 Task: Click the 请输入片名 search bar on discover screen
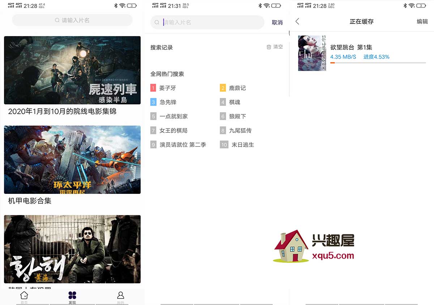pos(72,20)
